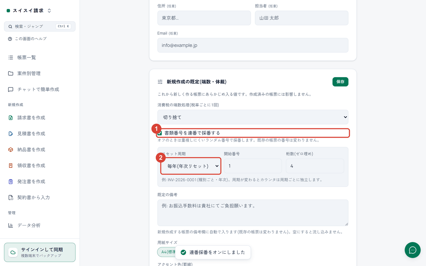Go to 帳票一覧 in the sidebar
Screen dimensions: 426x266
pos(40,58)
